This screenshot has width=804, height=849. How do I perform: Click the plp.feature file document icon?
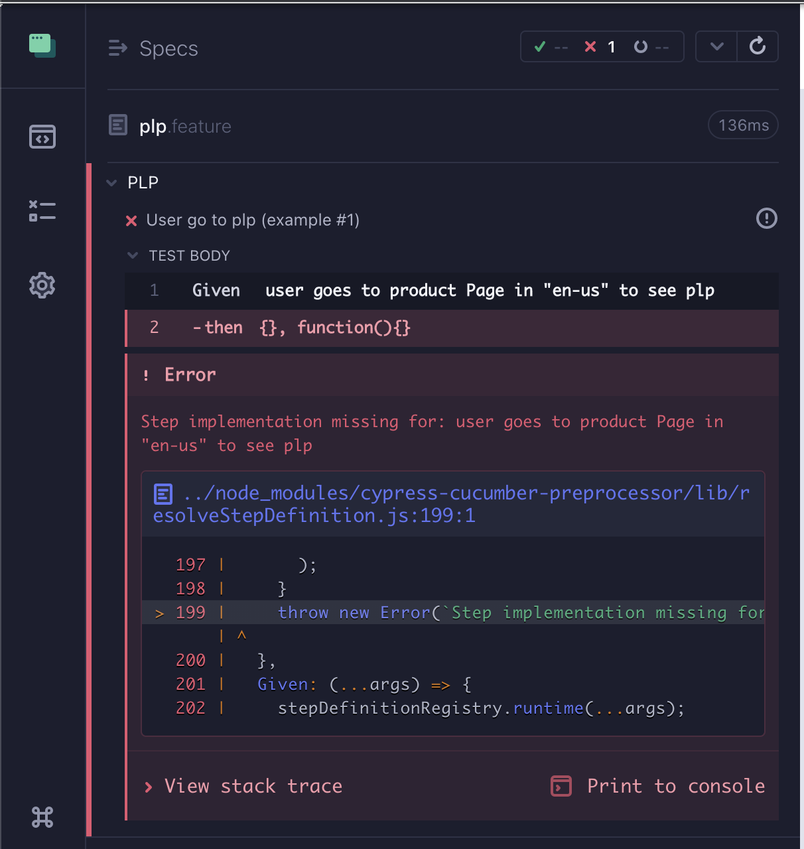coord(118,125)
